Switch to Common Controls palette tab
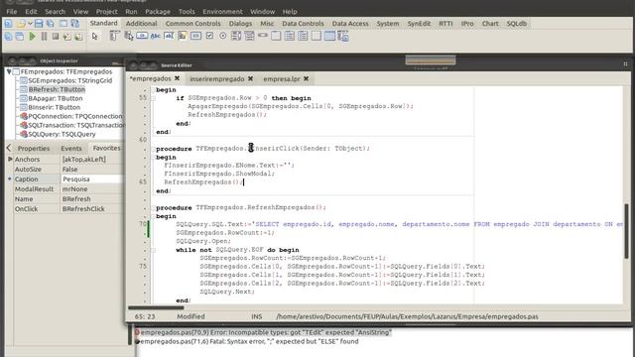 pyautogui.click(x=193, y=24)
